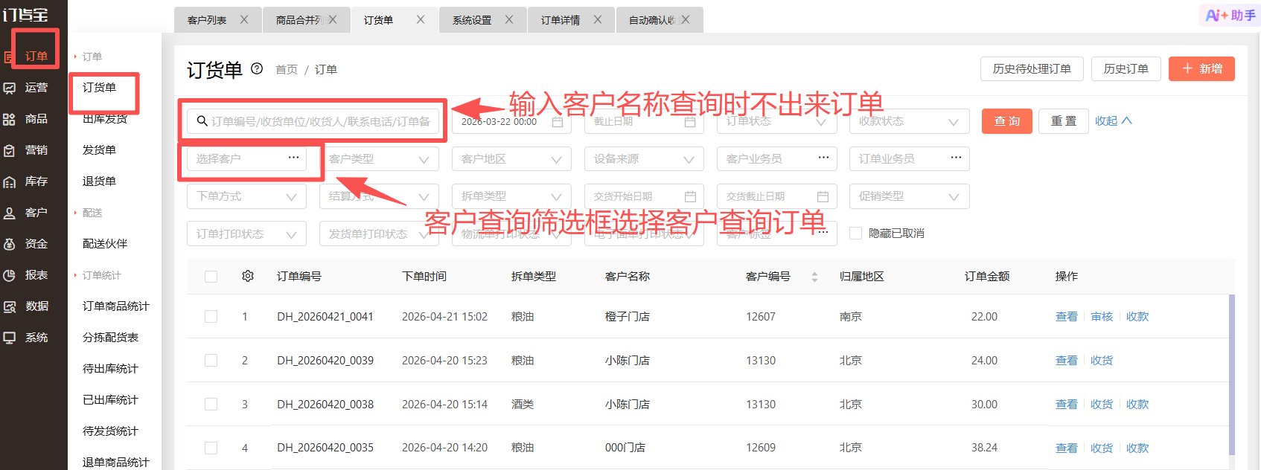This screenshot has width=1261, height=470.
Task: Click the help question mark beside 订货单
Action: click(257, 68)
